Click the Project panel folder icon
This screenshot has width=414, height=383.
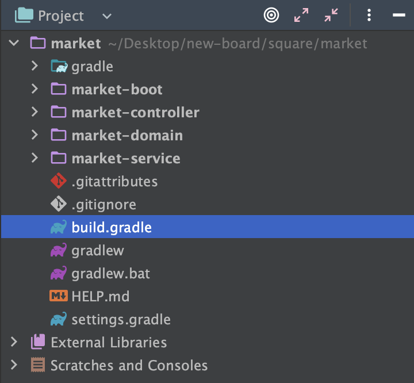click(24, 15)
